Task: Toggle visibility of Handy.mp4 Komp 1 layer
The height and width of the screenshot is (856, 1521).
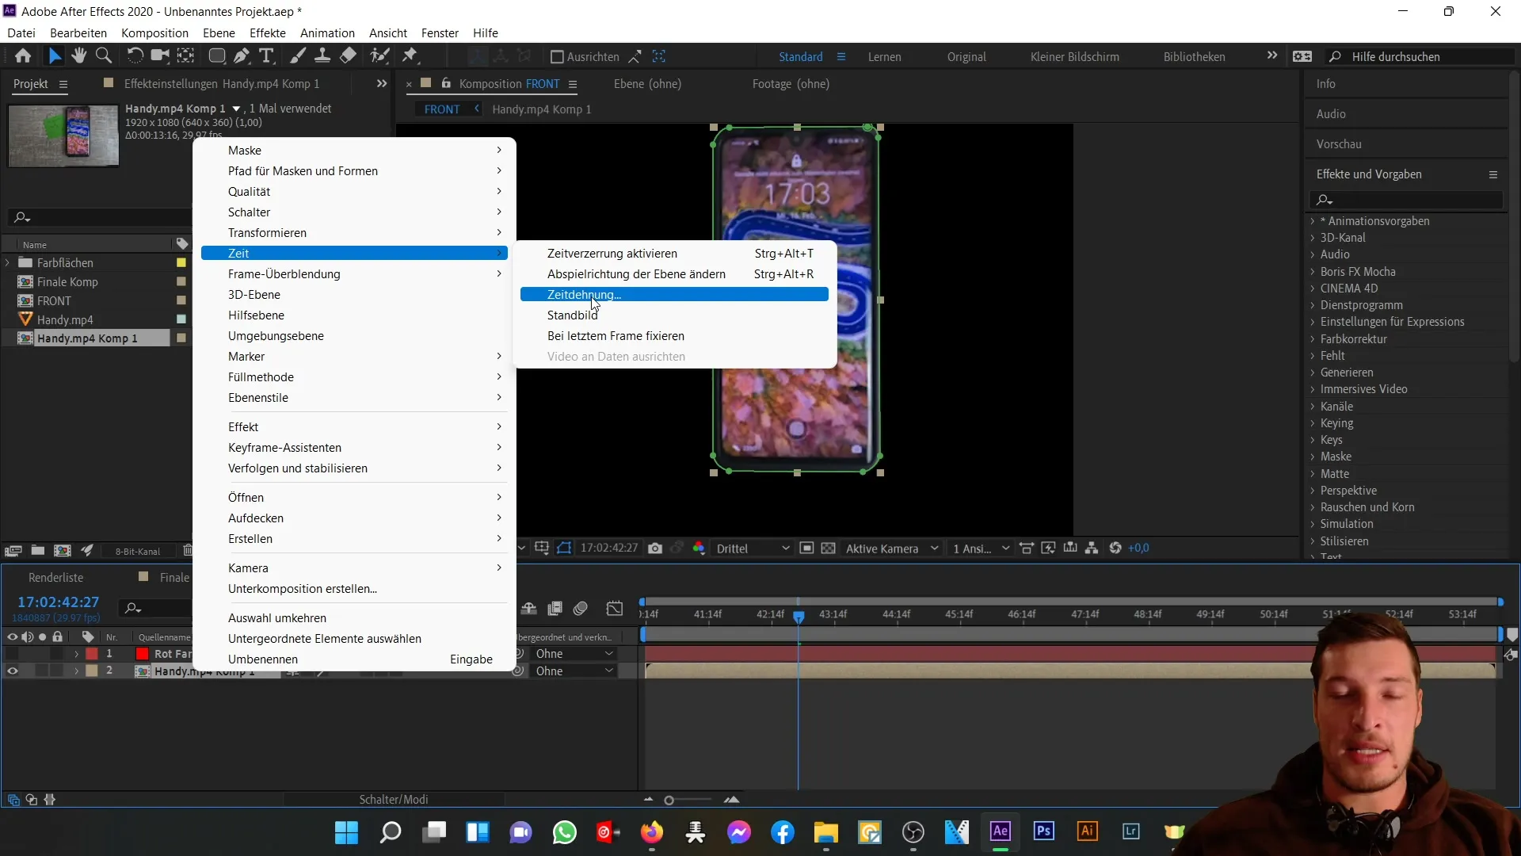Action: (12, 671)
